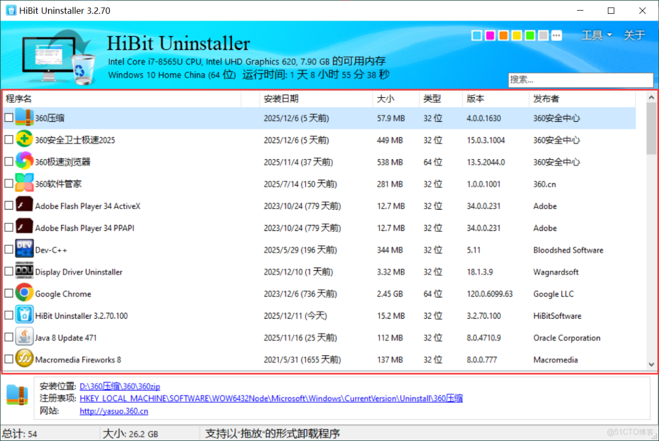Viewport: 659px width, 441px height.
Task: Click the Adobe Flash Player 34 ActiveX icon
Action: point(23,206)
